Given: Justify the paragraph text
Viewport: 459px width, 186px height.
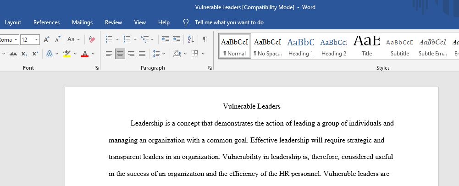Looking at the screenshot, I should (142, 54).
